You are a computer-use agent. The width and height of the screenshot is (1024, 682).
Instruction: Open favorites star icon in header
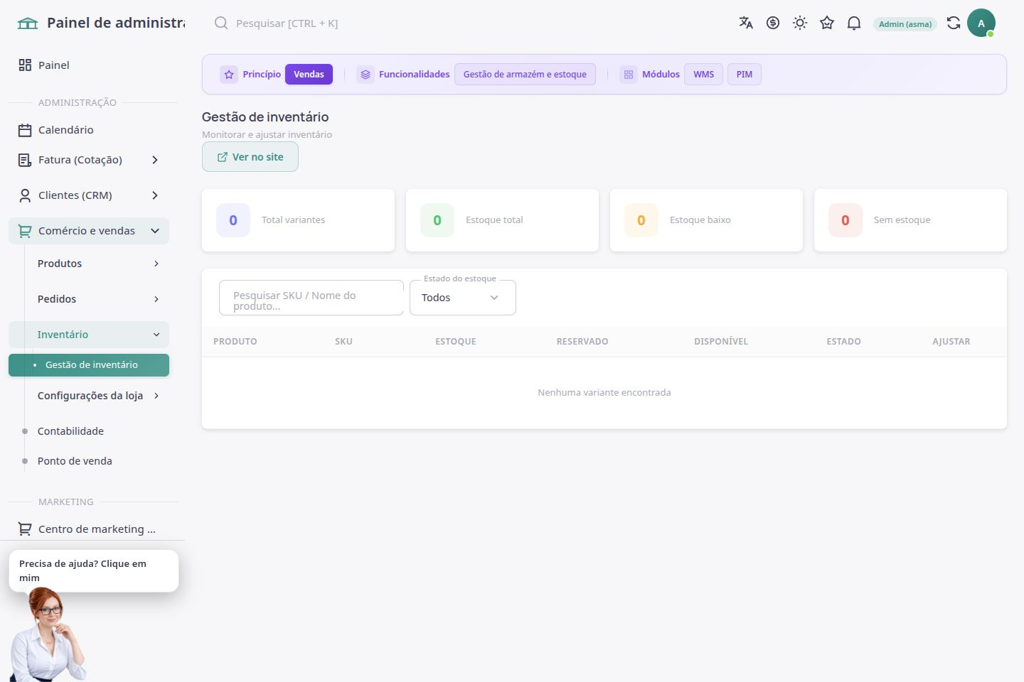pos(827,23)
